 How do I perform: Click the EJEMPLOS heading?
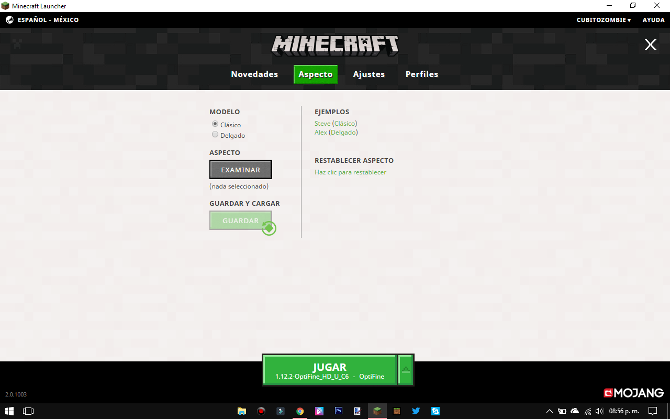[x=332, y=112]
